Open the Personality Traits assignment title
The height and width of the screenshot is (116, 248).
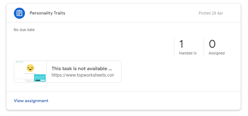click(47, 13)
